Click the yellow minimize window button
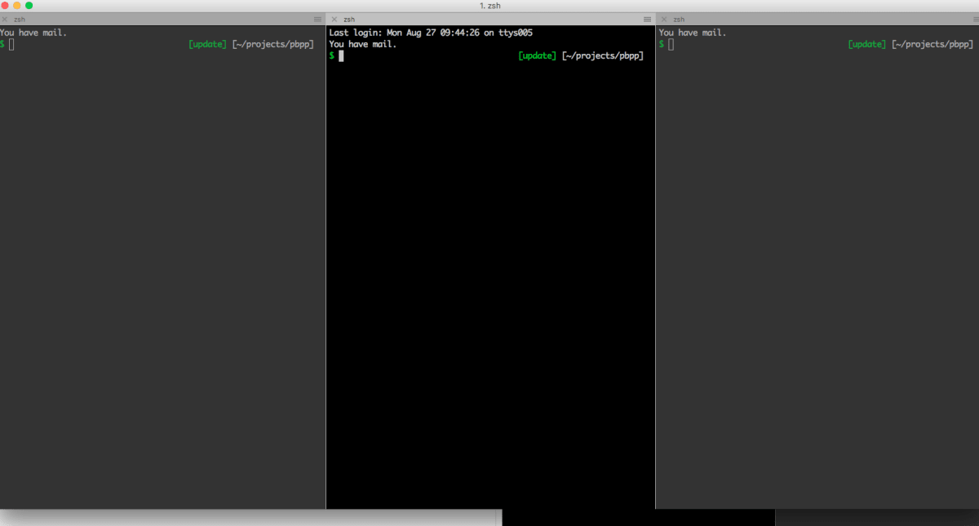Viewport: 979px width, 526px height. pyautogui.click(x=16, y=6)
